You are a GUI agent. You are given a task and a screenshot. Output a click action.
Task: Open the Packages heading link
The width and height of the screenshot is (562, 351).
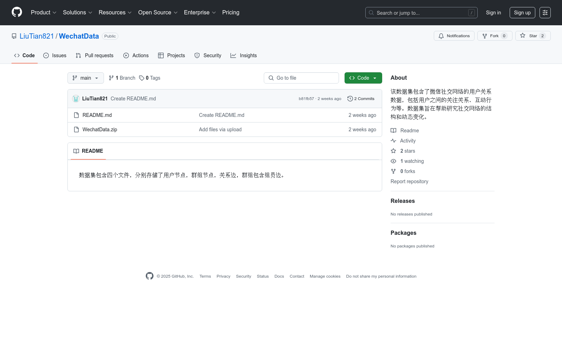403,233
